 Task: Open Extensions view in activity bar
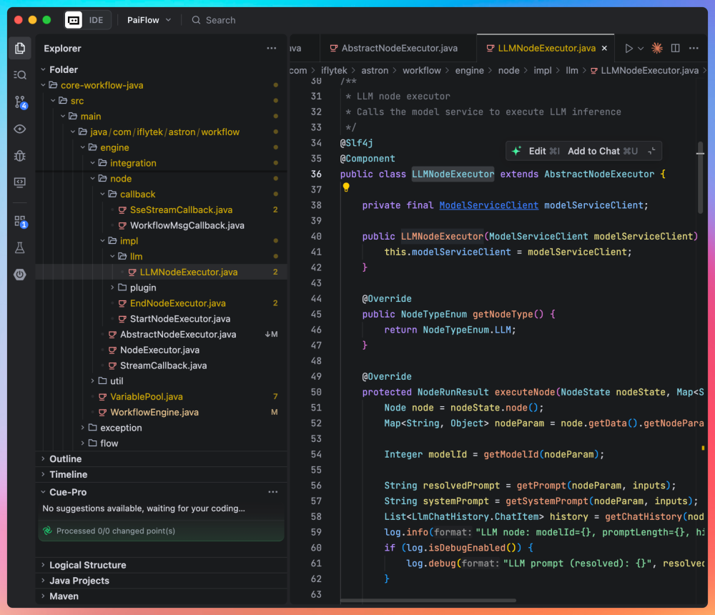tap(20, 221)
